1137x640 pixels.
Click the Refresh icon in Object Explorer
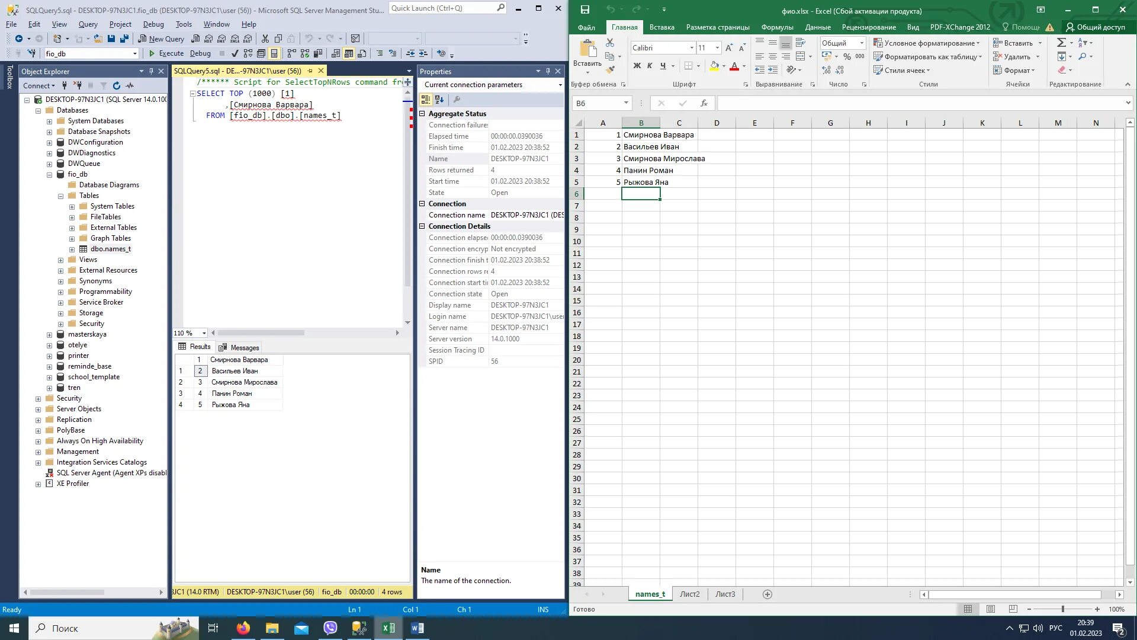117,86
